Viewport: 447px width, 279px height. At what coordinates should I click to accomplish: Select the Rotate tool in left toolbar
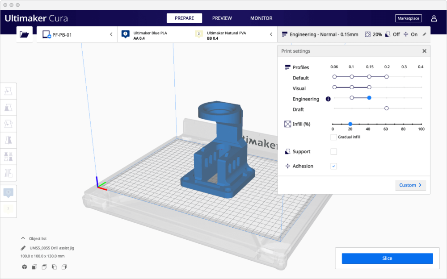click(x=8, y=124)
